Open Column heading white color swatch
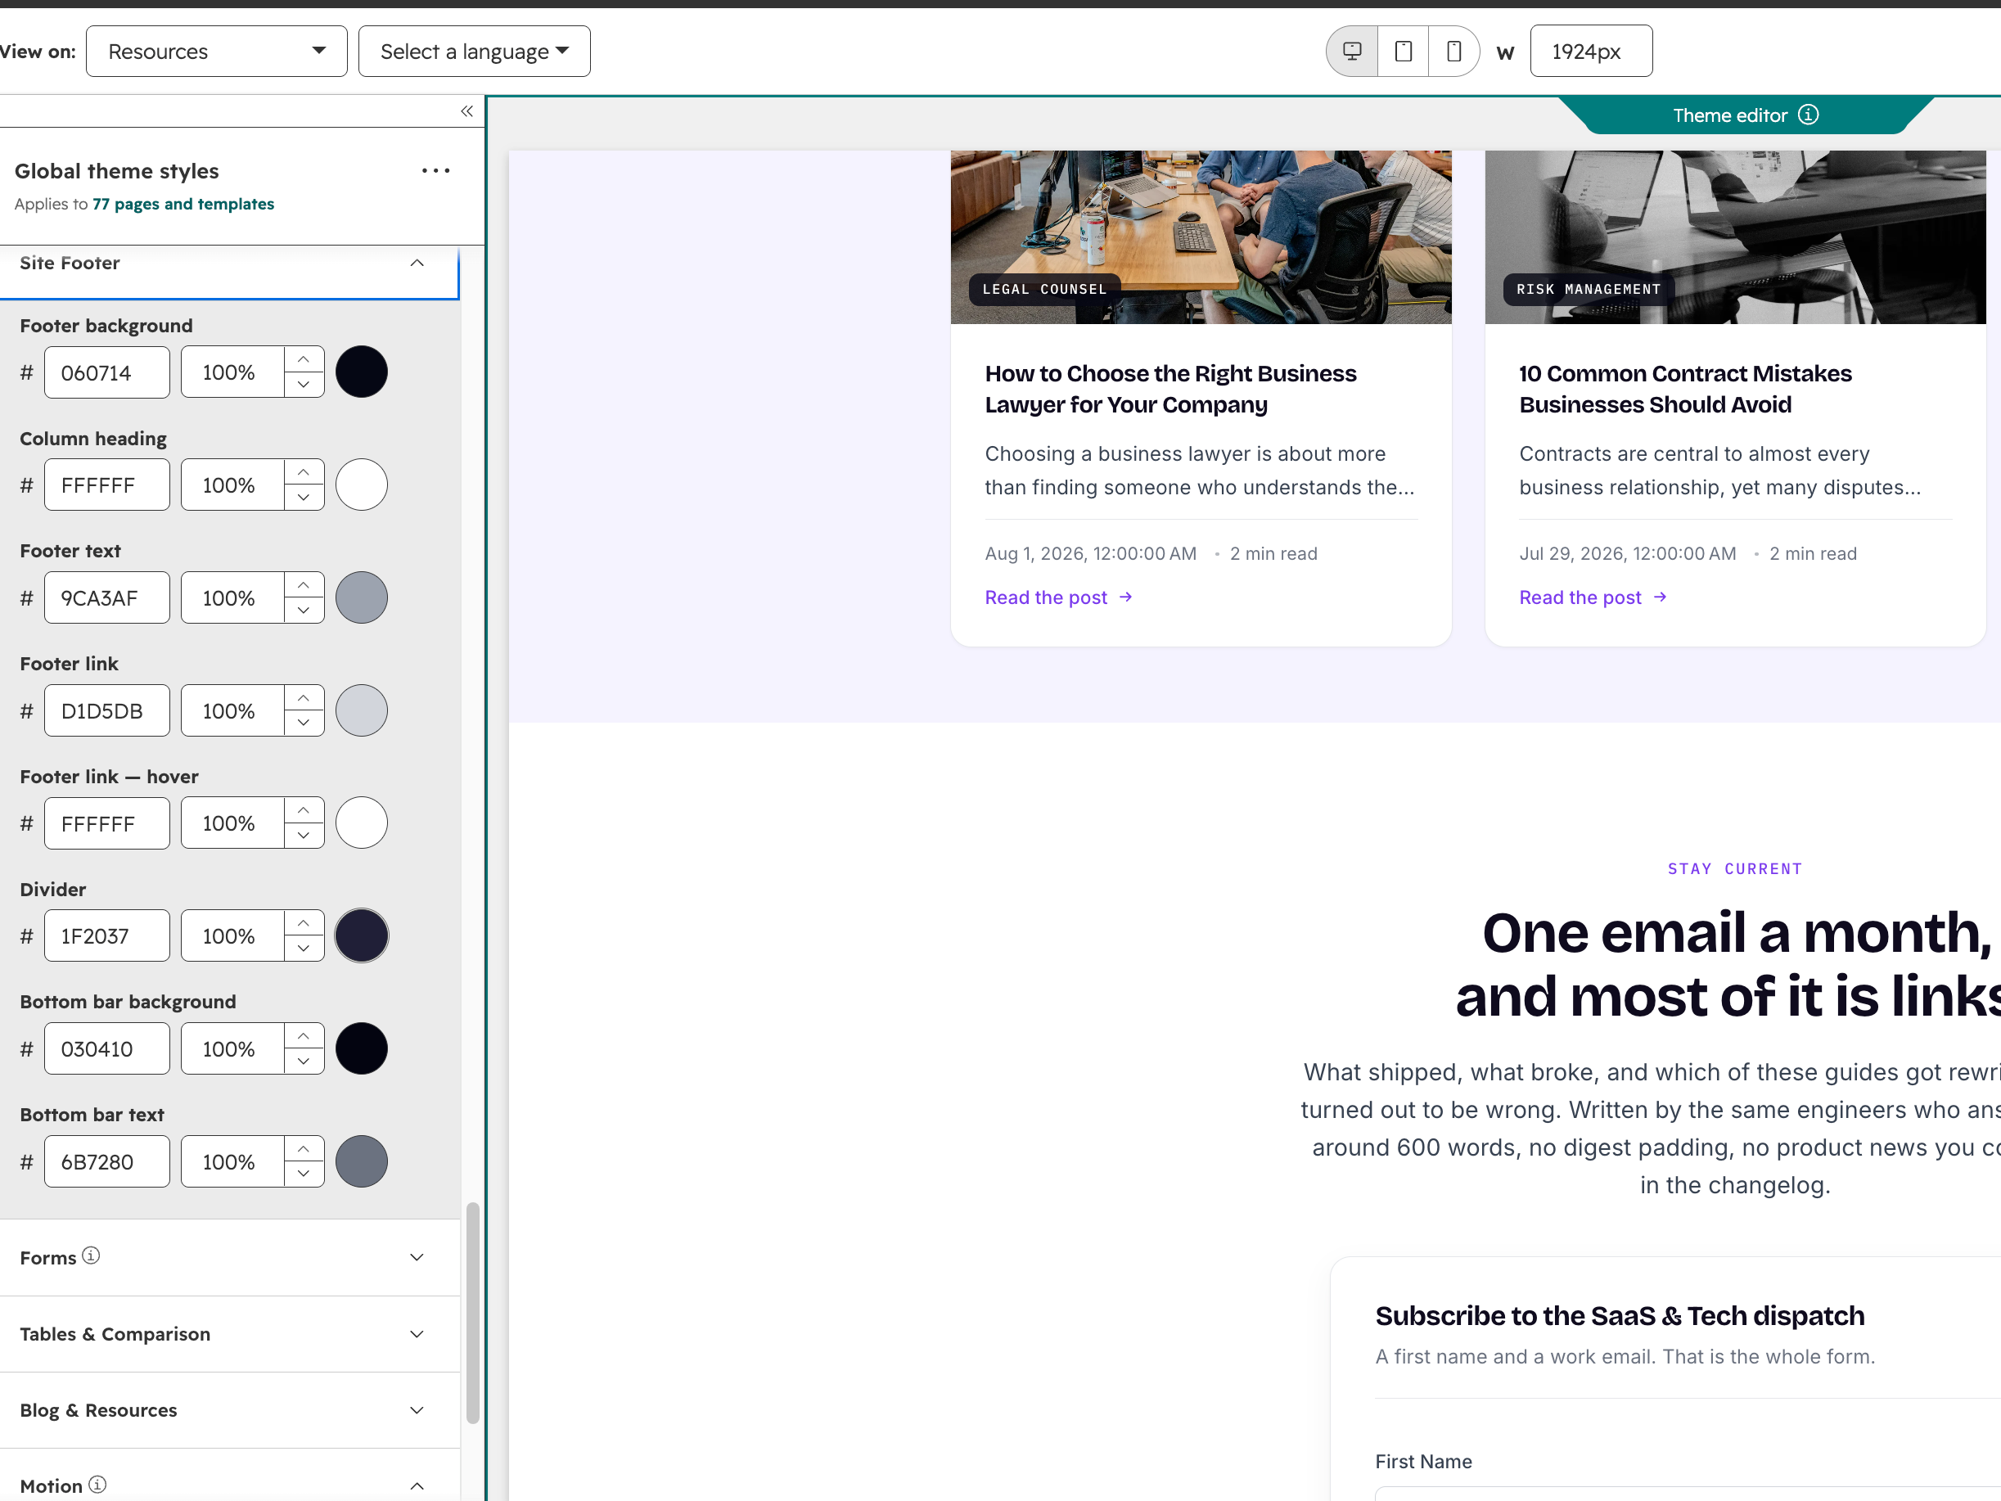Screen dimensions: 2001x1501 click(362, 485)
